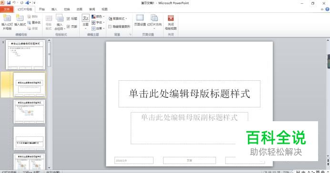The width and height of the screenshot is (330, 173).
Task: Switch to the Insert (插入) tab
Action: pos(54,9)
